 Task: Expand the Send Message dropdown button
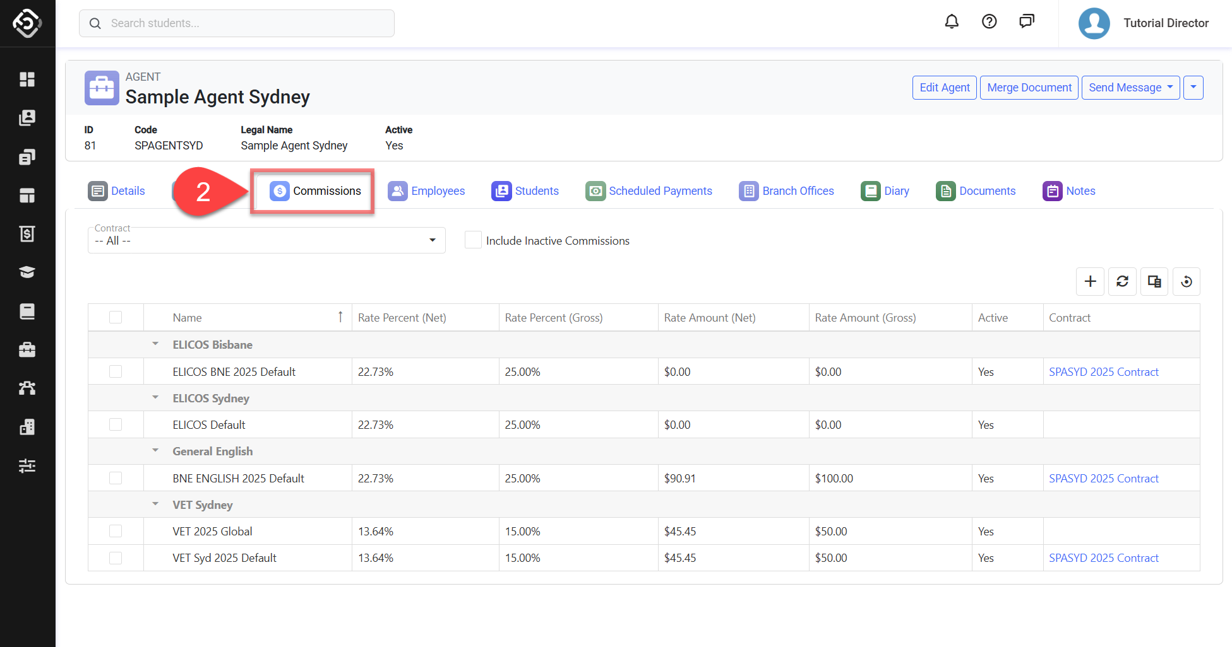pos(1130,88)
